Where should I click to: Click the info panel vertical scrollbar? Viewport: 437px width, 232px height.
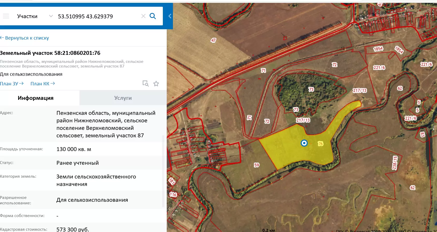pyautogui.click(x=163, y=171)
